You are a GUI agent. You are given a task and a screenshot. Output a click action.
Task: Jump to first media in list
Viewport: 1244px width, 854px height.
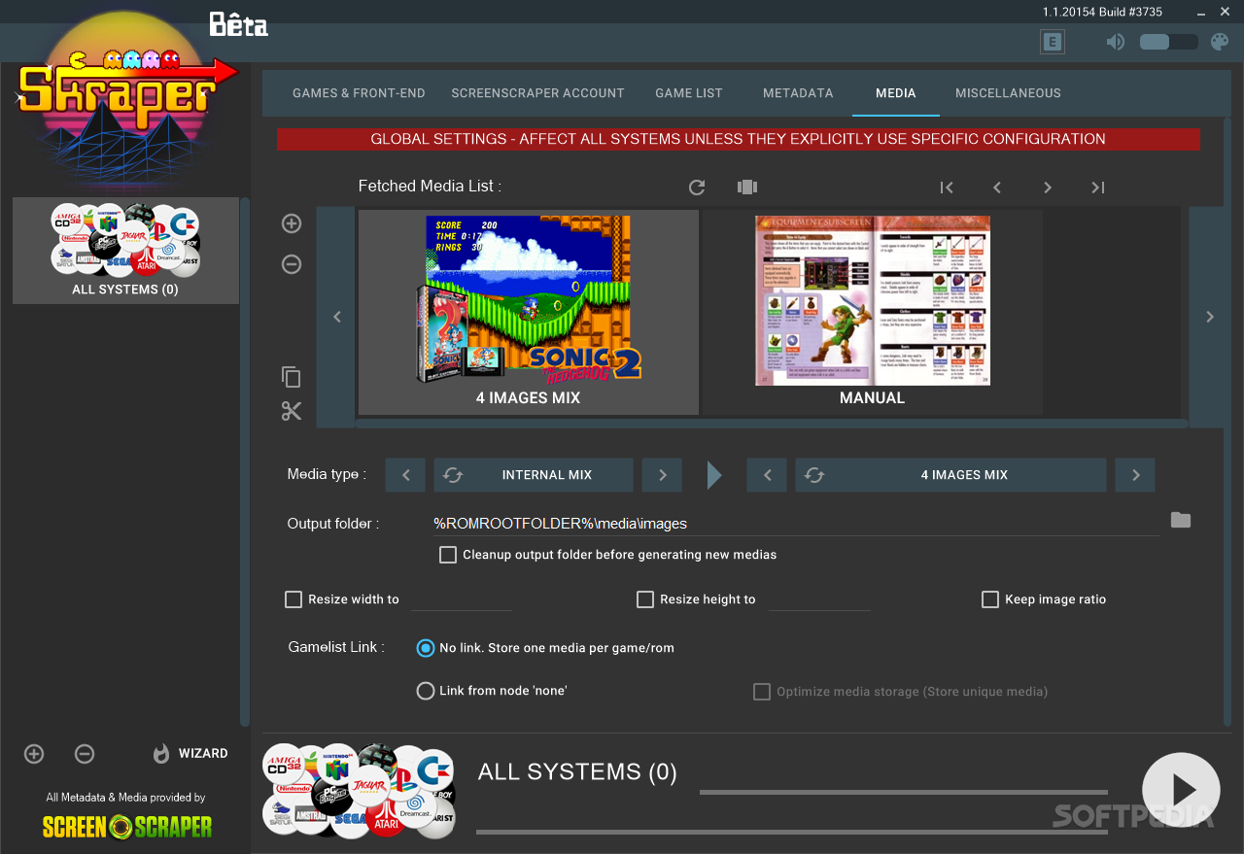(x=947, y=188)
